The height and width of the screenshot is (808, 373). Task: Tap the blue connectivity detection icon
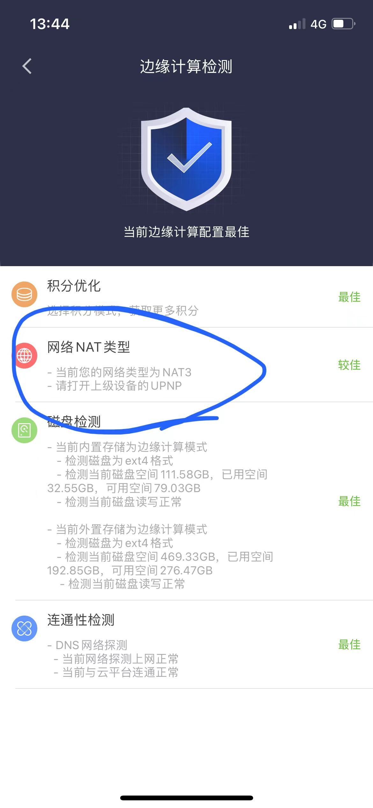tap(24, 628)
